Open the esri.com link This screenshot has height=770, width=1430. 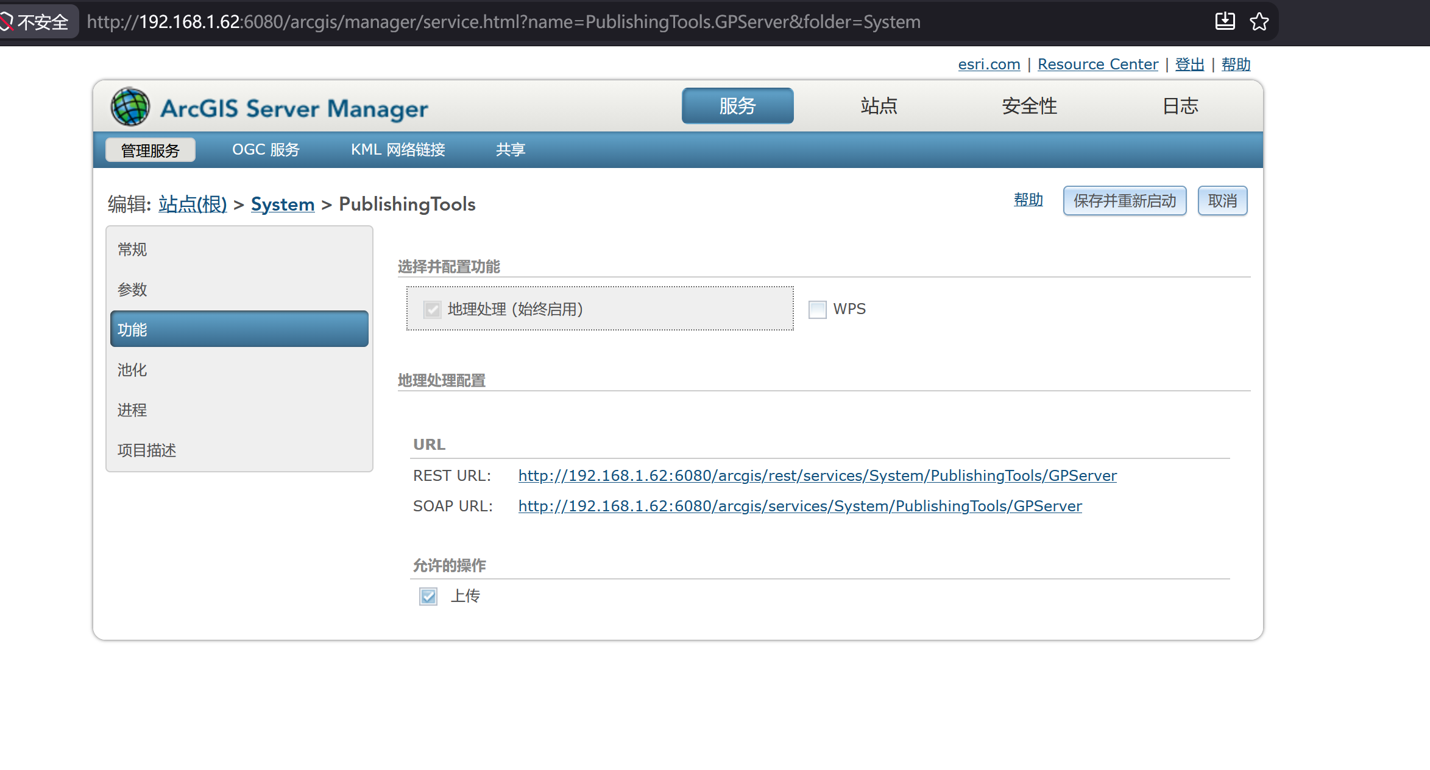989,65
